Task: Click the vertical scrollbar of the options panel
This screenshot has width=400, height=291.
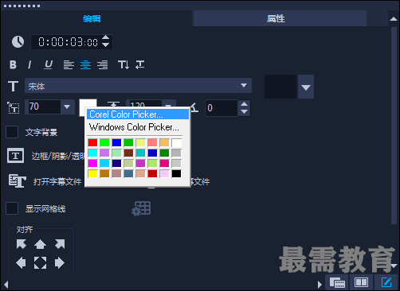Action: (394, 126)
